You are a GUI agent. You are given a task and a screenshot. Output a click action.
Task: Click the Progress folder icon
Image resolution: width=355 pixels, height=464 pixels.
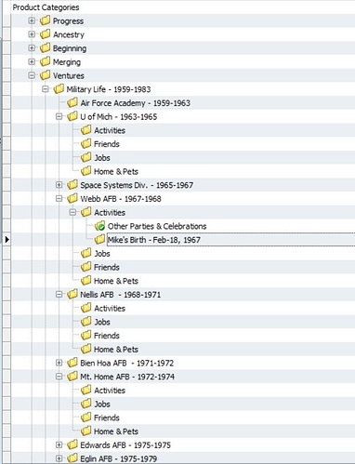(45, 20)
